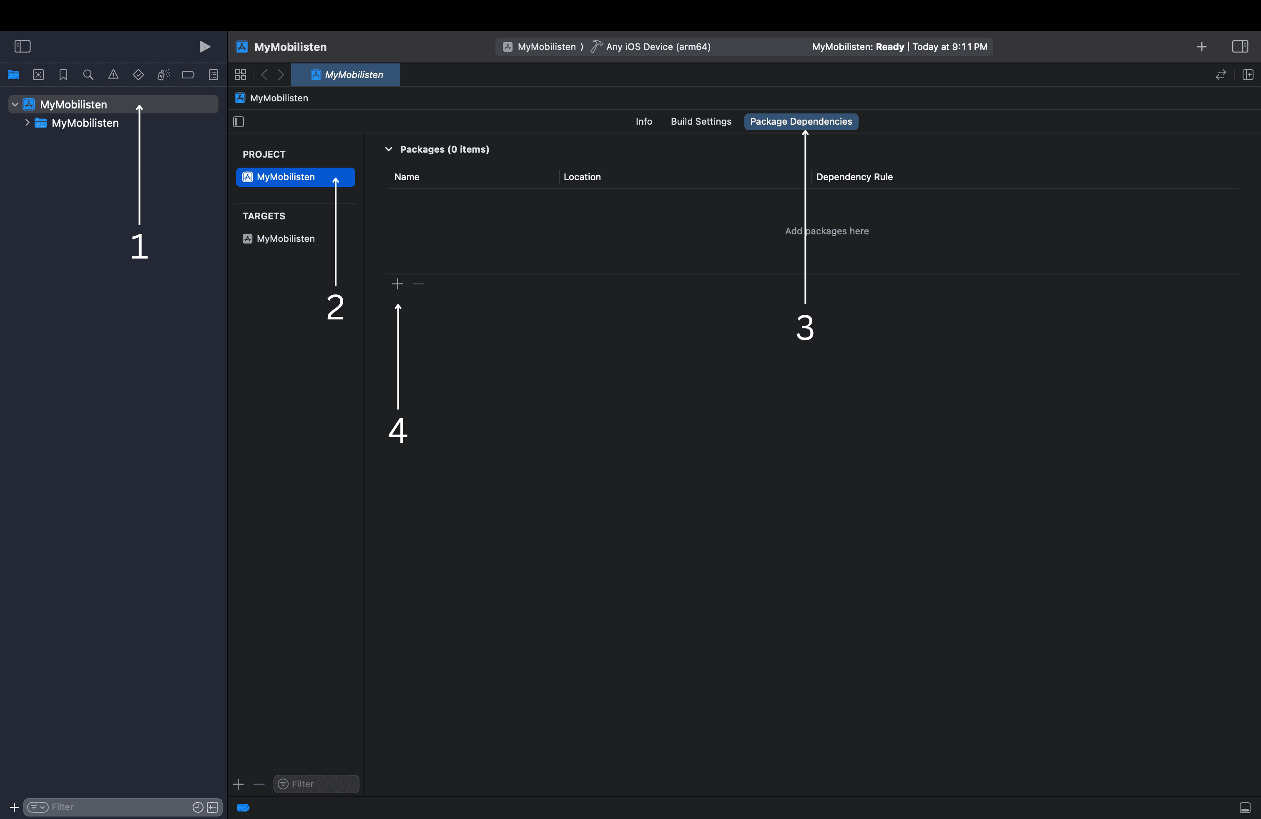Click the targets Filter field

[x=317, y=784]
